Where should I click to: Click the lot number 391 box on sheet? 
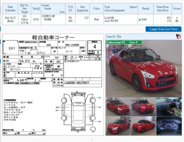[x=10, y=47]
